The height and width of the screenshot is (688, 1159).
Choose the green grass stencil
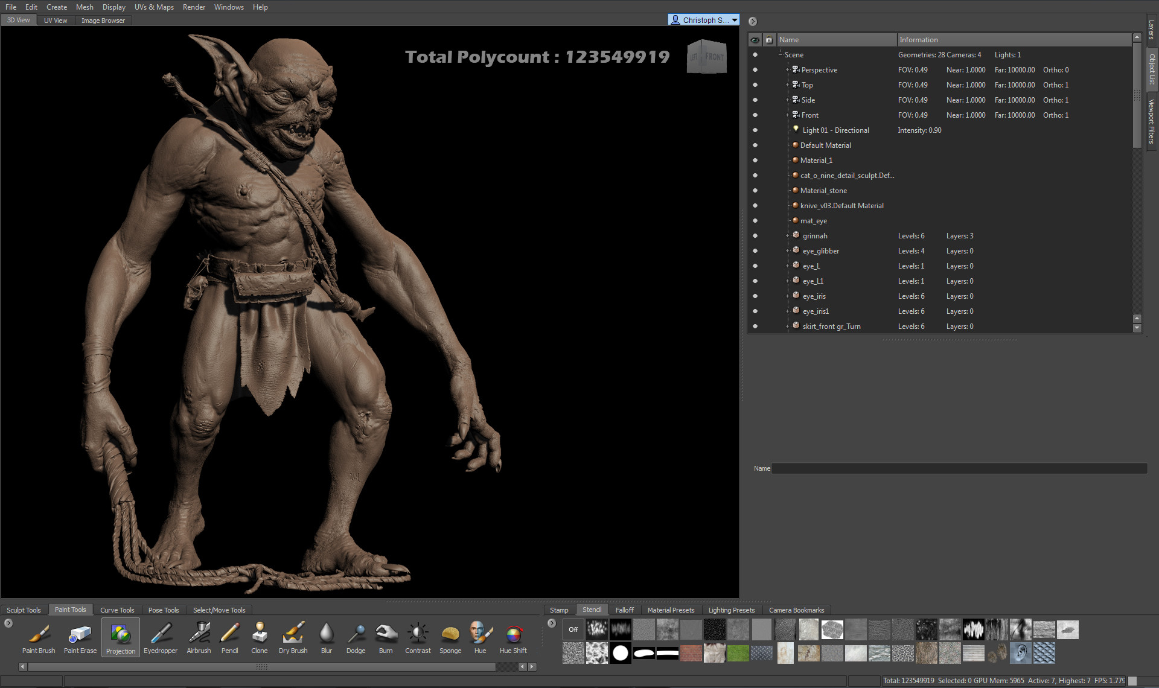[x=738, y=653]
